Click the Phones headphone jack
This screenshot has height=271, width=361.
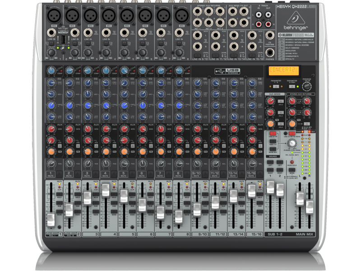[269, 52]
